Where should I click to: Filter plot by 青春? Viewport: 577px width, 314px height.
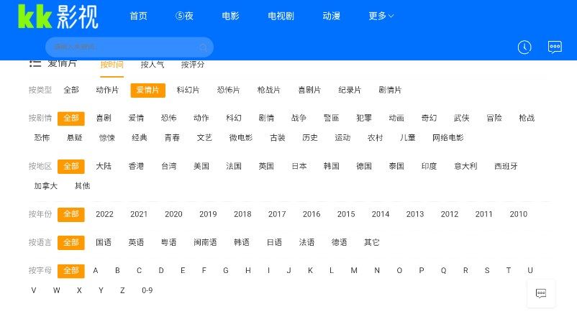[172, 138]
